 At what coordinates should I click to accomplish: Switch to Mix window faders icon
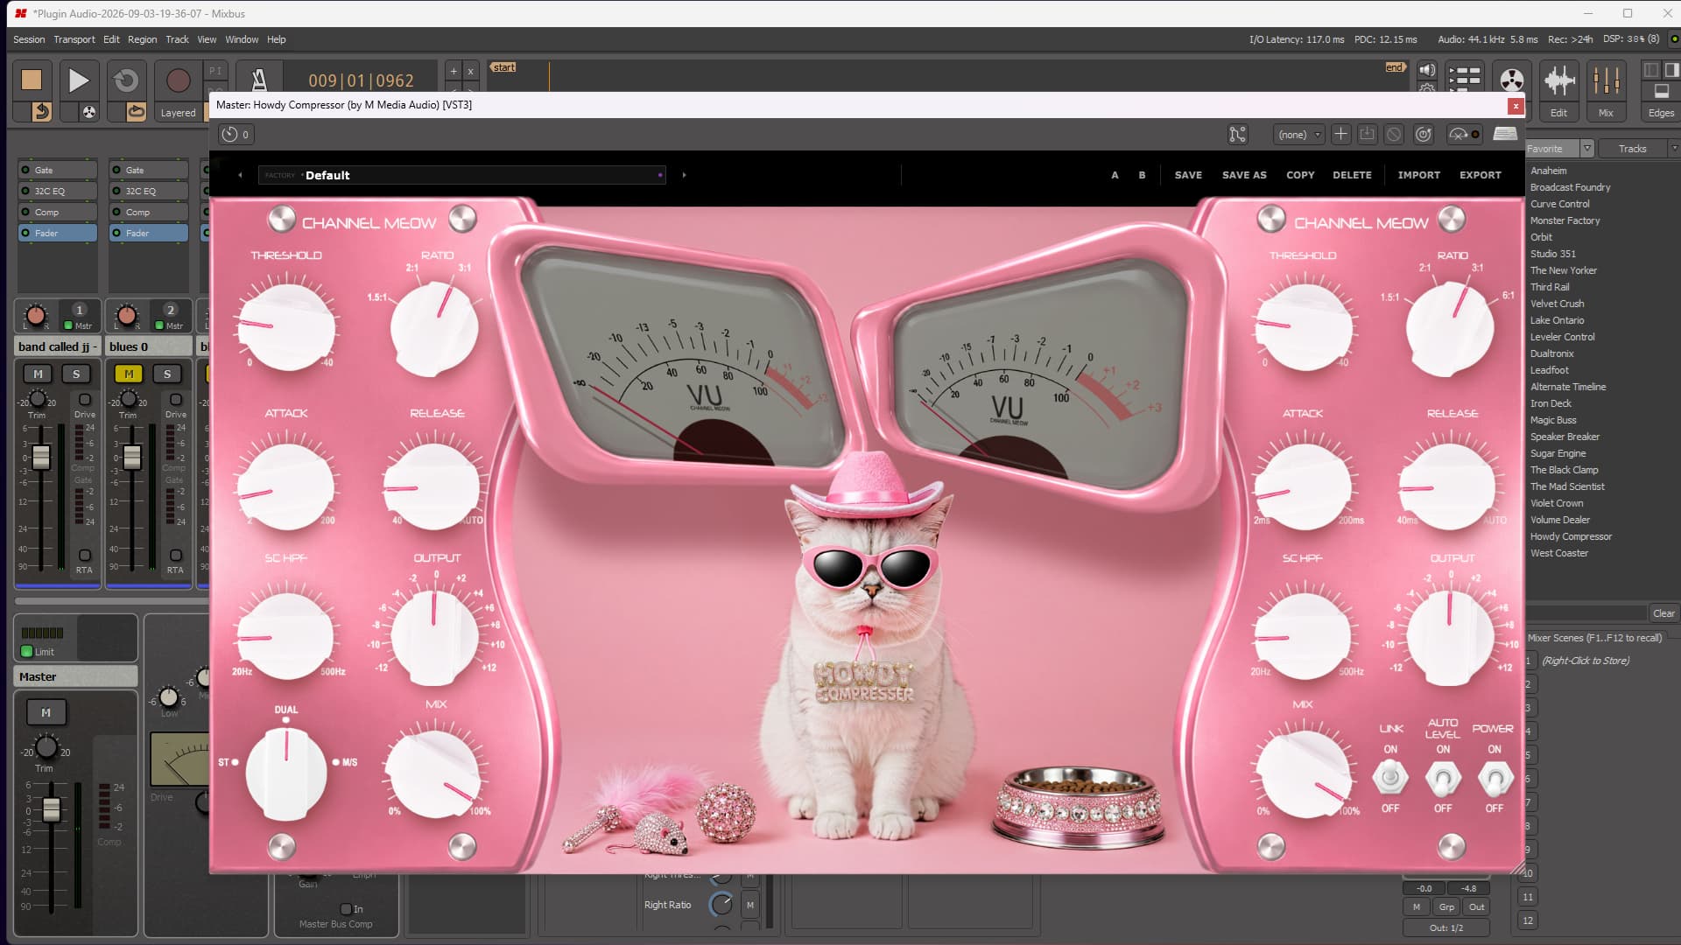(x=1606, y=81)
